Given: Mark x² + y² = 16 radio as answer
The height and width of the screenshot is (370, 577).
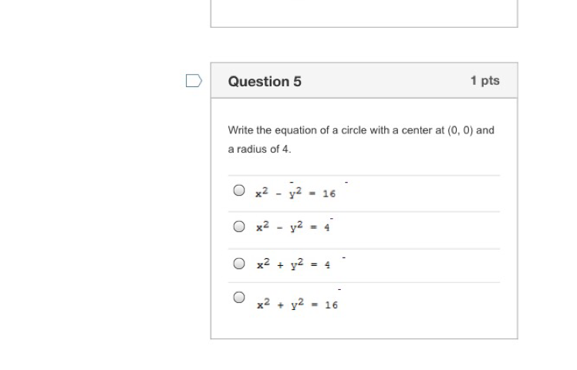Looking at the screenshot, I should [x=239, y=297].
